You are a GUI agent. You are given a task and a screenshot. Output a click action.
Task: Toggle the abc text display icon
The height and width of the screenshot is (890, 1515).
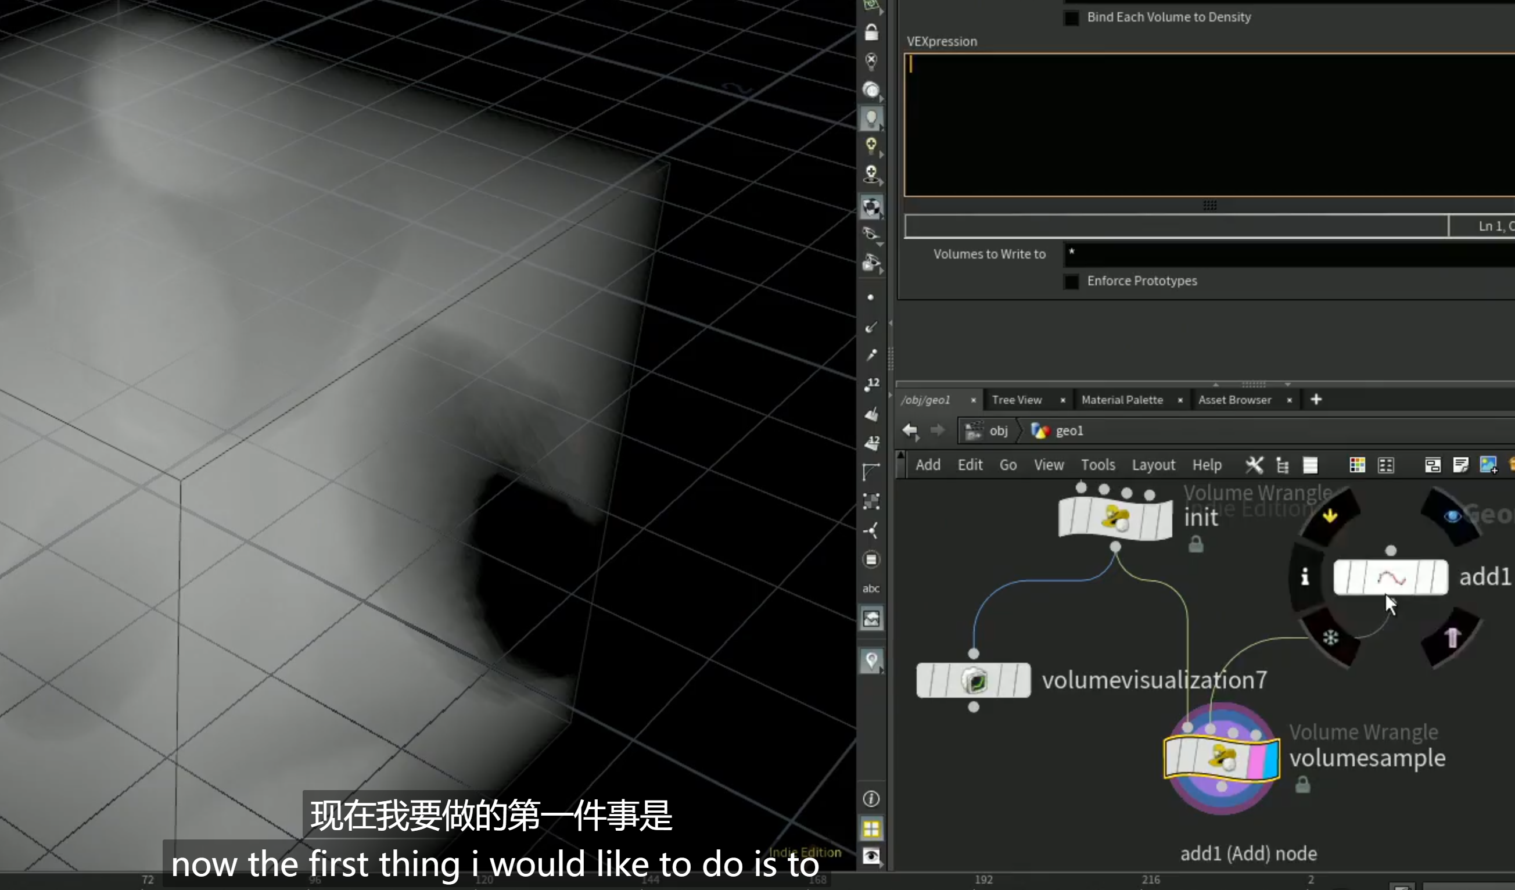(x=871, y=588)
